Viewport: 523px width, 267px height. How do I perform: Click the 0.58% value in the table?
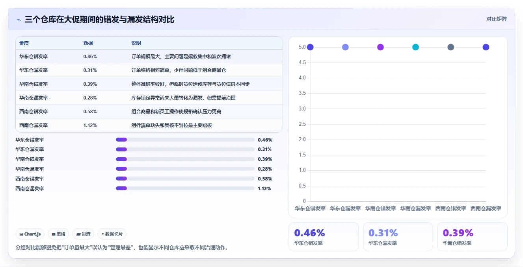tap(90, 112)
